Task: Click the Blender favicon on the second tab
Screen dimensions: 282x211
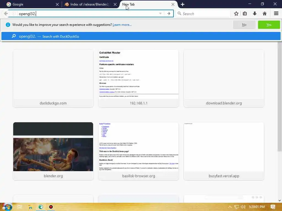Action: 67,4
